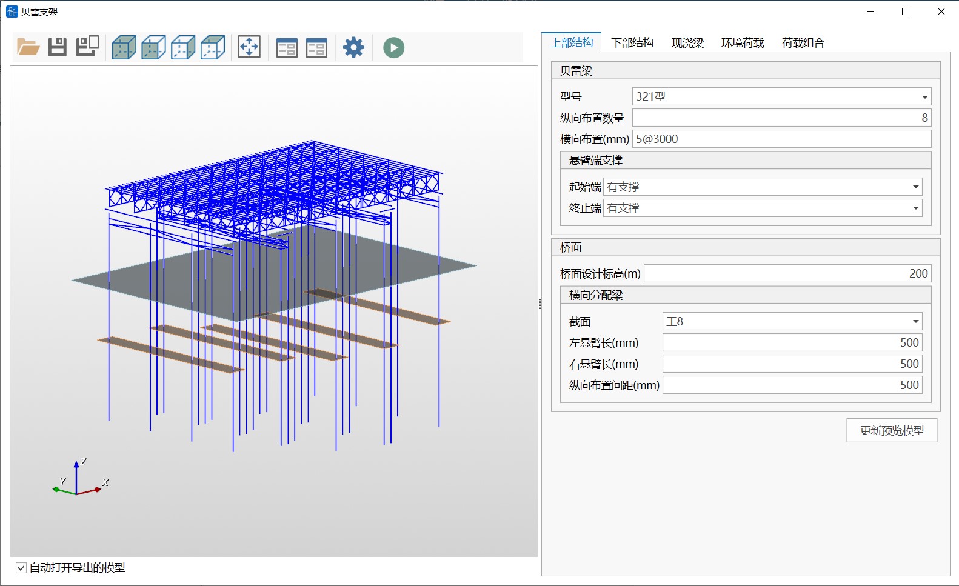Click the 贝雷梁 group header
The image size is (959, 586).
(746, 70)
